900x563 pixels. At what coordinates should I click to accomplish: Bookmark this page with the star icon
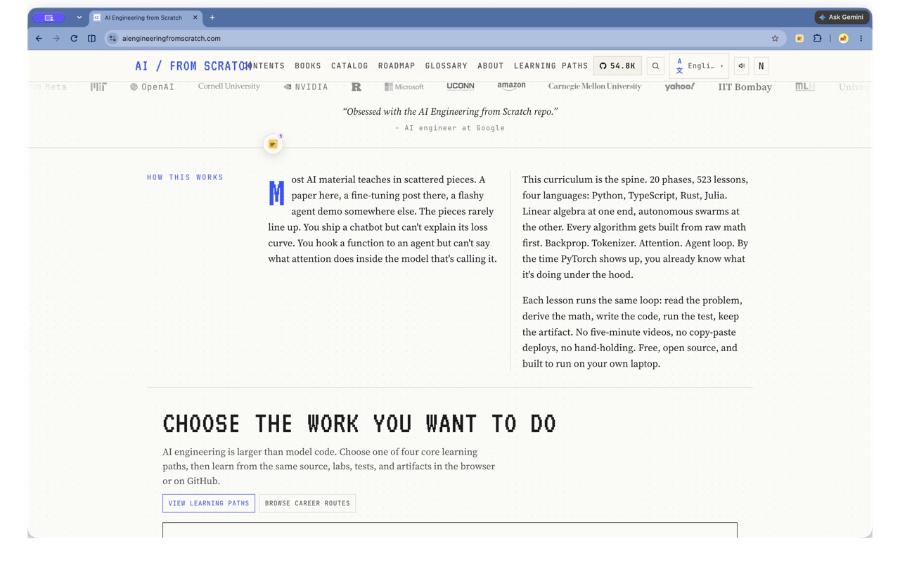775,39
